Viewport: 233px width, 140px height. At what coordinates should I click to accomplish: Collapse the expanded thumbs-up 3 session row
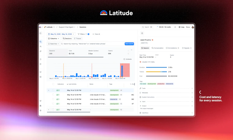[48, 90]
